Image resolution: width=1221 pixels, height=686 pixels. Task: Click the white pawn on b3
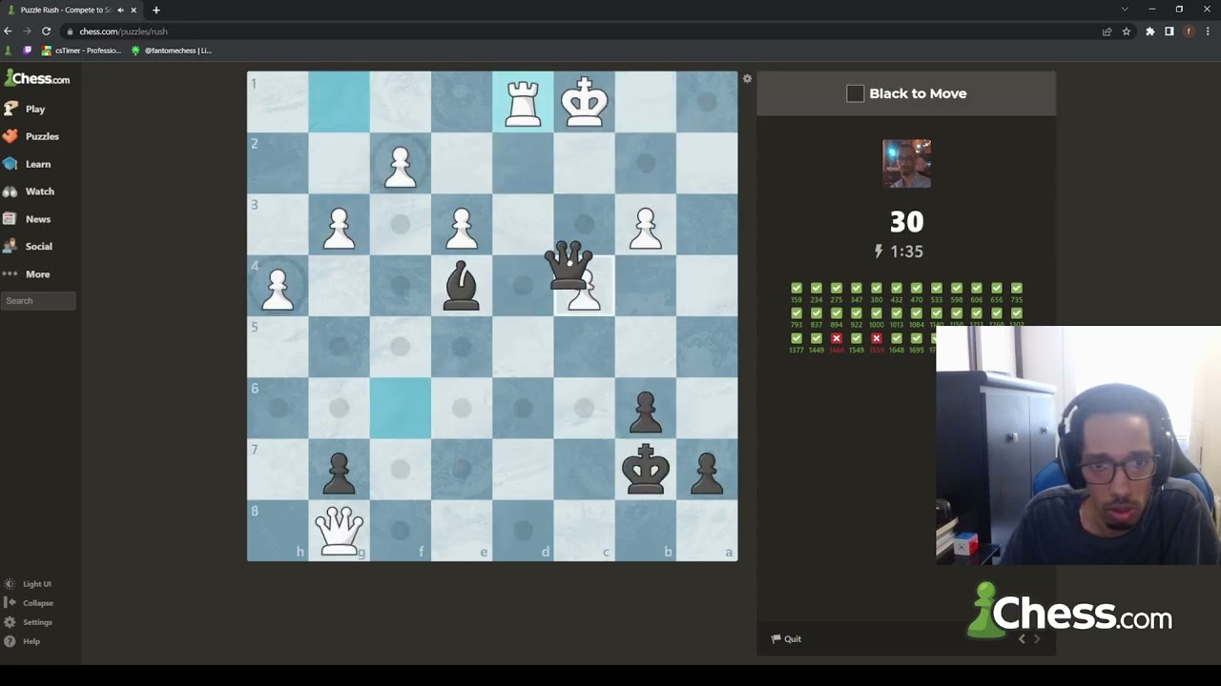646,229
